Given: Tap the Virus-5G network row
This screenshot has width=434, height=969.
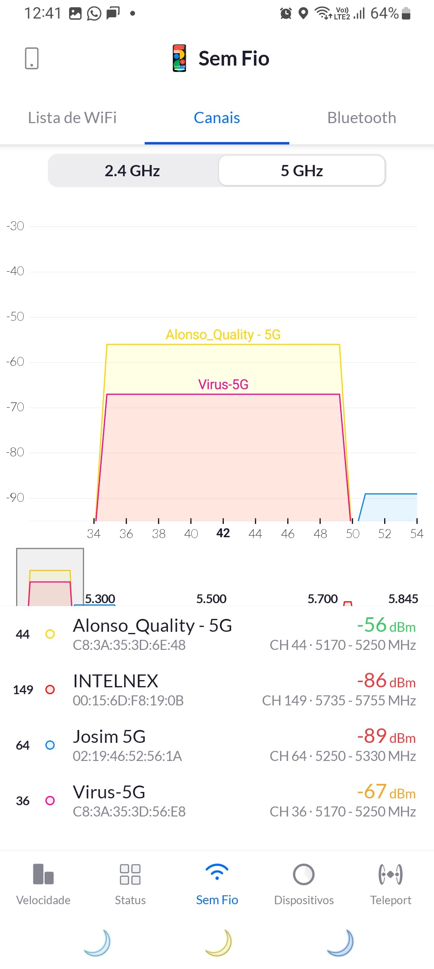Looking at the screenshot, I should click(217, 801).
